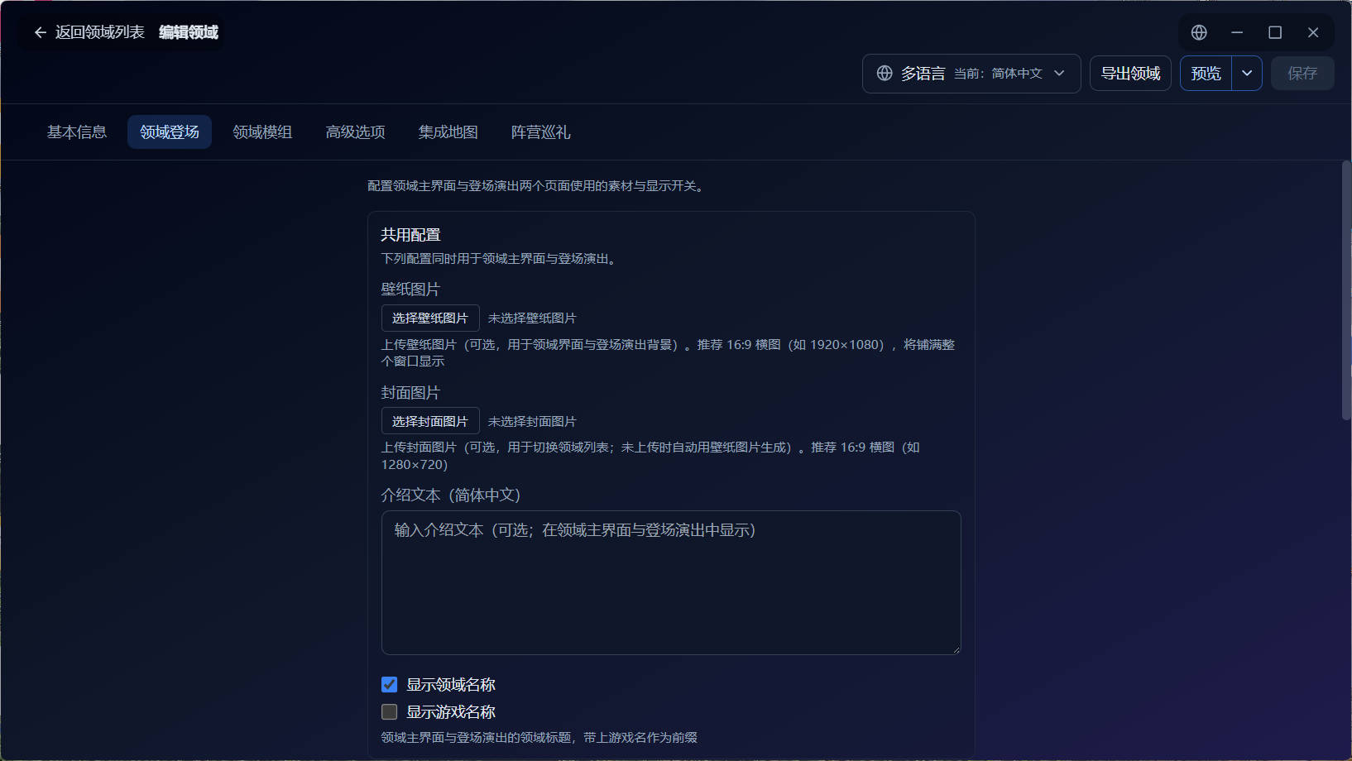Open the 领域模组 tab
Viewport: 1352px width, 761px height.
(262, 132)
